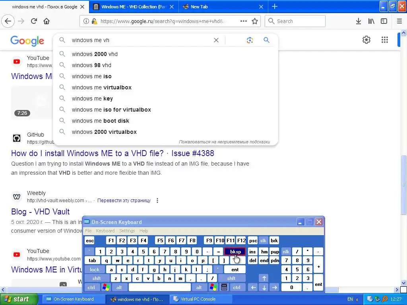Image resolution: width=407 pixels, height=305 pixels.
Task: Submit the search with the blue magnifier icon
Action: point(266,40)
